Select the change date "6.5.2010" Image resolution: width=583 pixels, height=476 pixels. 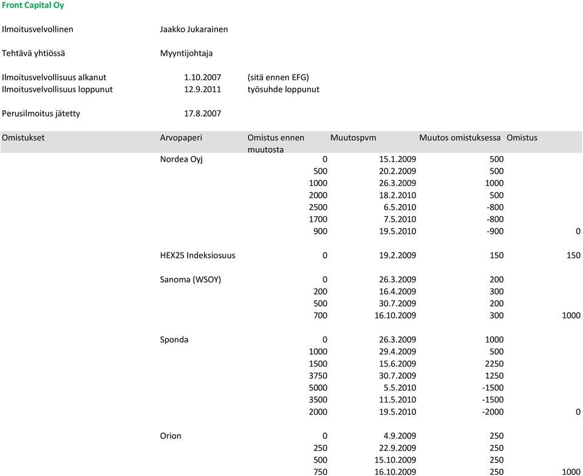point(400,207)
